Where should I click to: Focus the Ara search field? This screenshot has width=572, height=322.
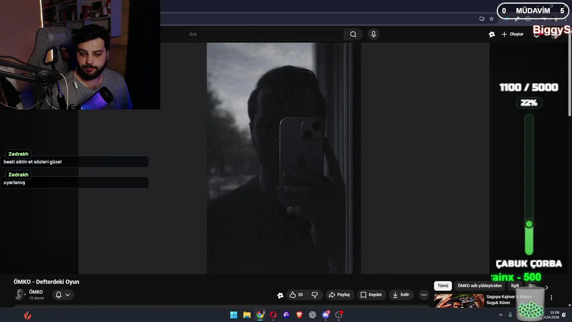pos(264,34)
